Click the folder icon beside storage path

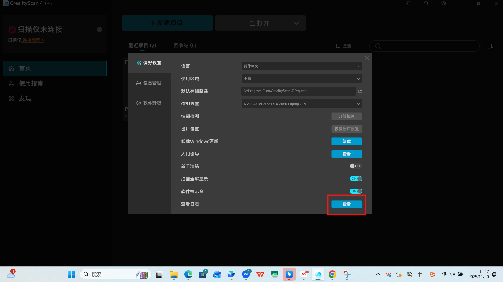click(360, 91)
